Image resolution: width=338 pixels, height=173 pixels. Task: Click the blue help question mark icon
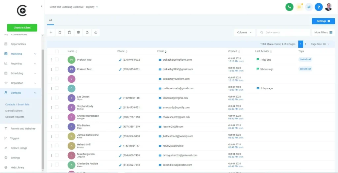tap(319, 7)
